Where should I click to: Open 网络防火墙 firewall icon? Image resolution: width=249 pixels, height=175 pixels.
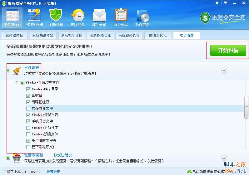pos(34,17)
